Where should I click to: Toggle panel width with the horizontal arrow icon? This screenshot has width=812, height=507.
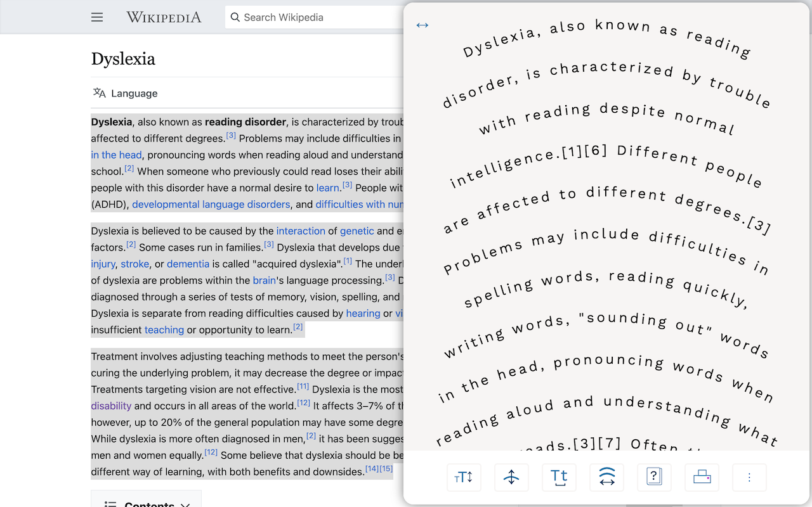(x=422, y=25)
